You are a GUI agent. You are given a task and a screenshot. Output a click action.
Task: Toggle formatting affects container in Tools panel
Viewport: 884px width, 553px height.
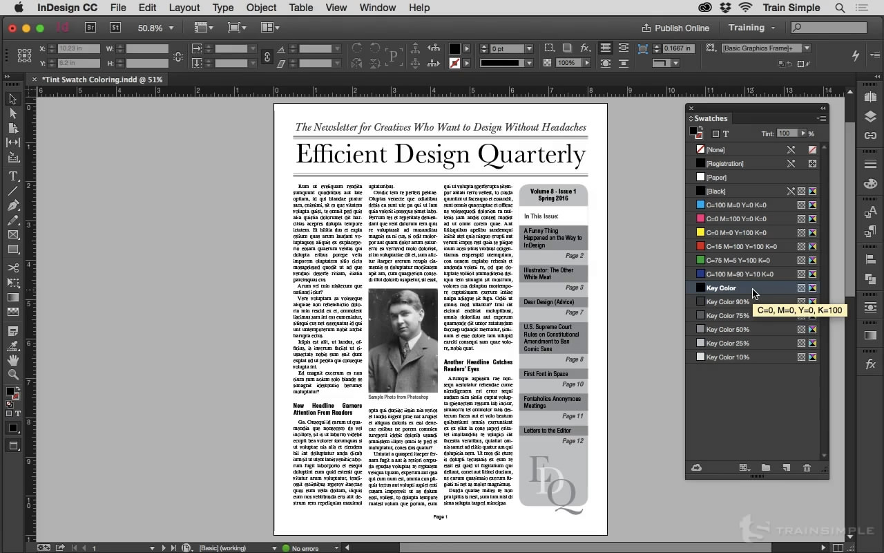coord(9,413)
